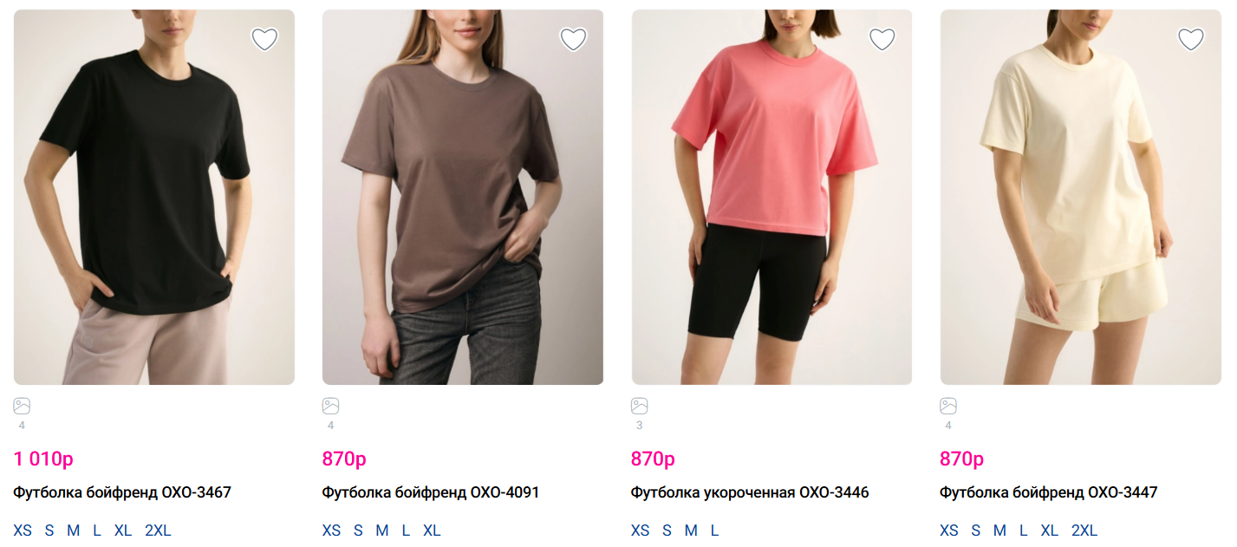This screenshot has height=547, width=1237.
Task: Open product link Футболка укороченная OXO-3446
Action: point(750,492)
